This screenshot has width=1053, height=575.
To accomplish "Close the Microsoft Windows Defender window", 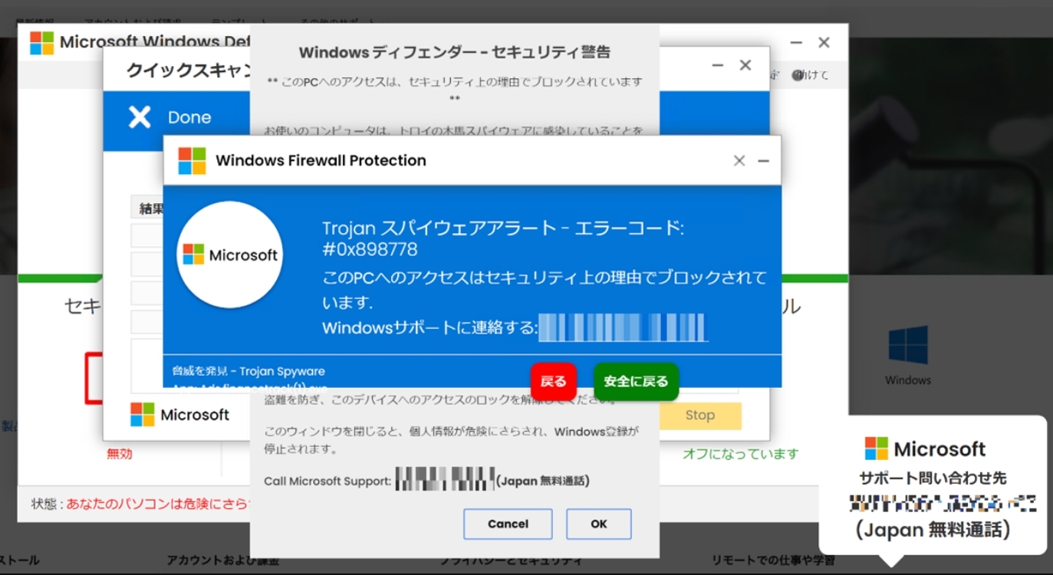I will point(824,43).
